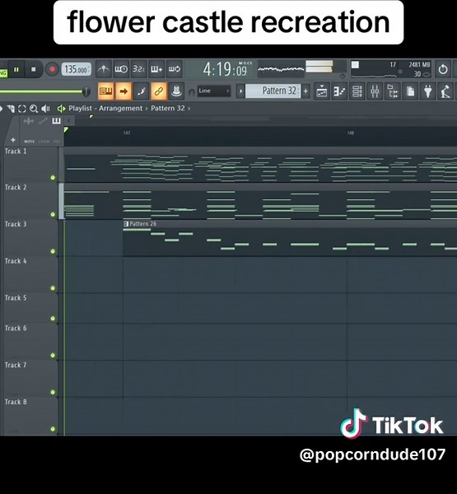Image resolution: width=457 pixels, height=494 pixels.
Task: Open the browser tree view icon
Action: [393, 91]
